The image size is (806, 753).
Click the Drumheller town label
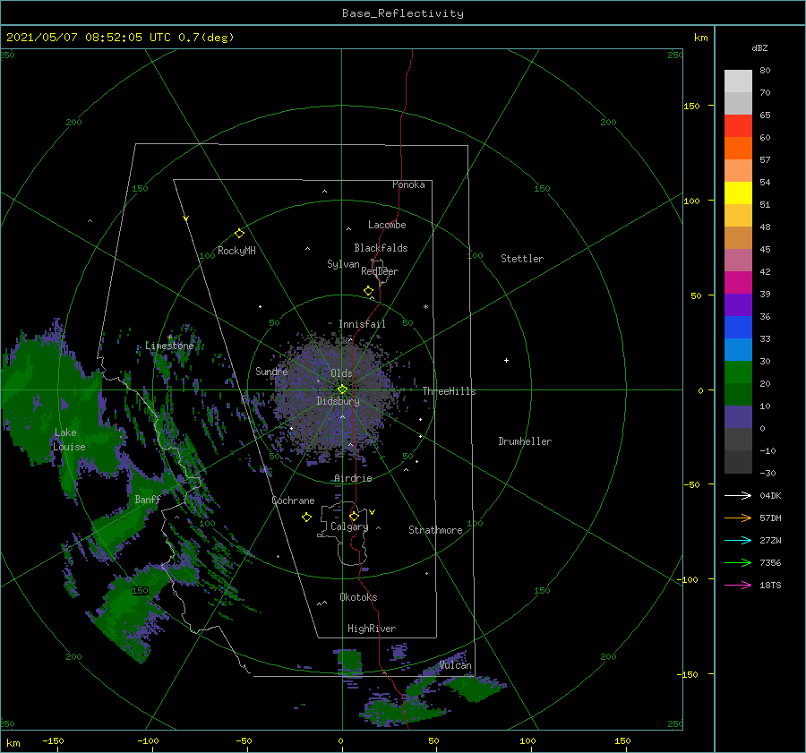coord(525,441)
